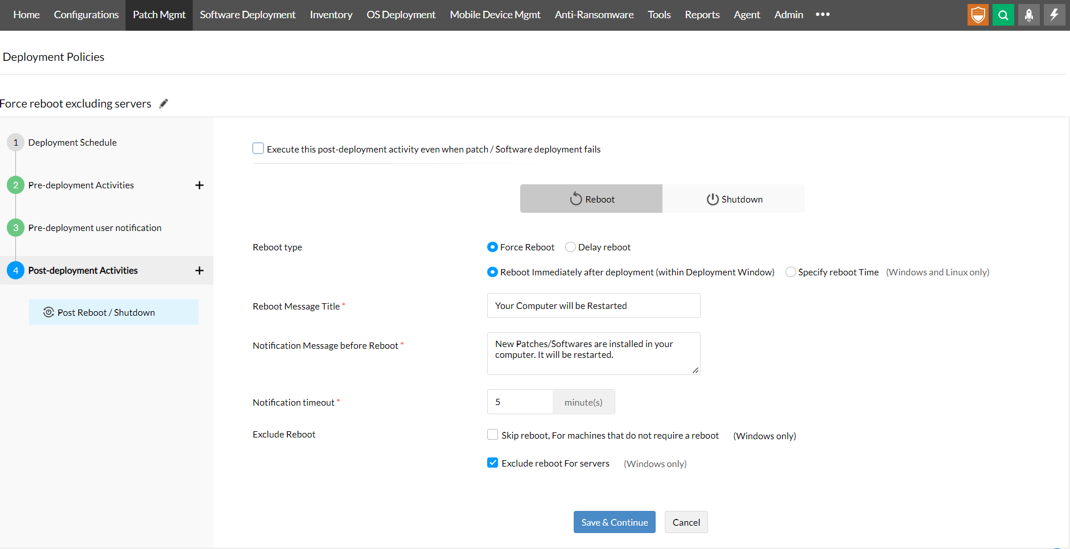The width and height of the screenshot is (1070, 549).
Task: Switch to the Shutdown option
Action: [734, 199]
